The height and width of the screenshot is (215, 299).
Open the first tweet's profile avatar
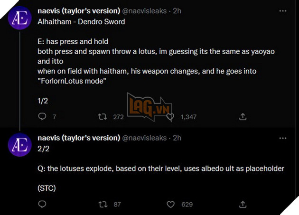click(x=19, y=18)
